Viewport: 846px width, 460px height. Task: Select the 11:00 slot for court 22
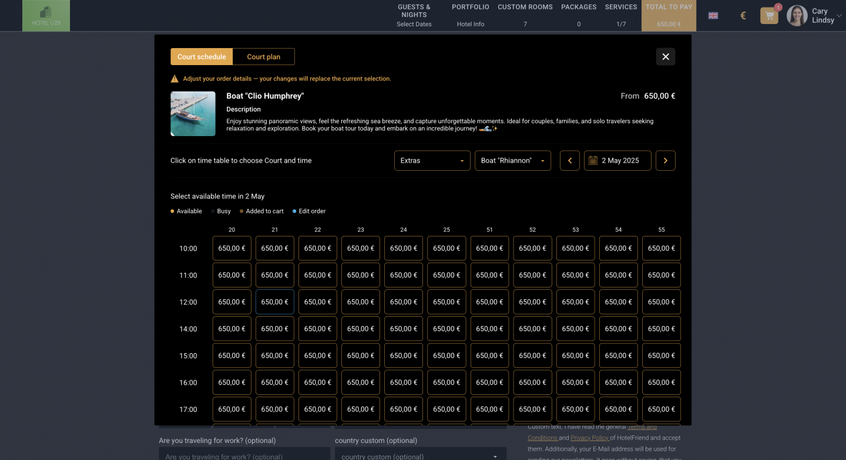coord(318,275)
